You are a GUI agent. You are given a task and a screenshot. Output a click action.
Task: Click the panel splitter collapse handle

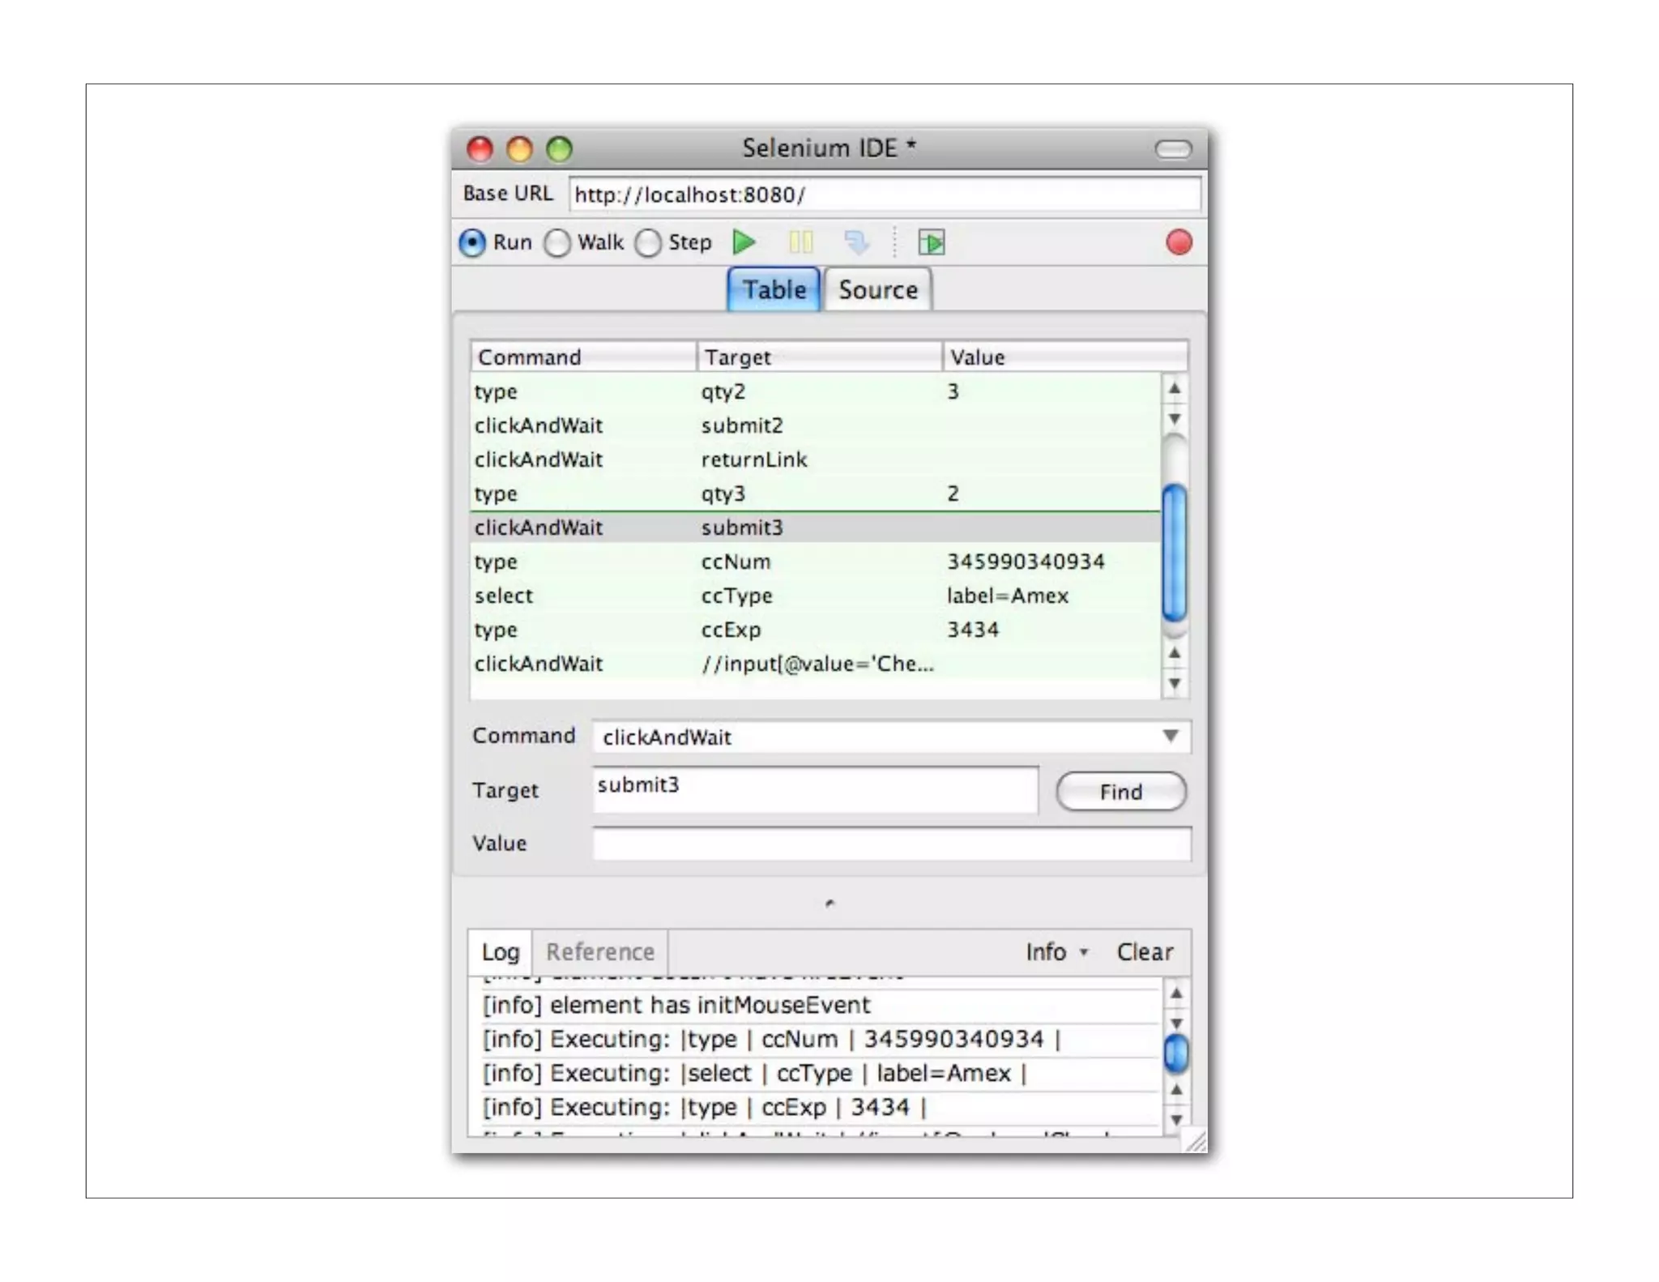pyautogui.click(x=829, y=903)
